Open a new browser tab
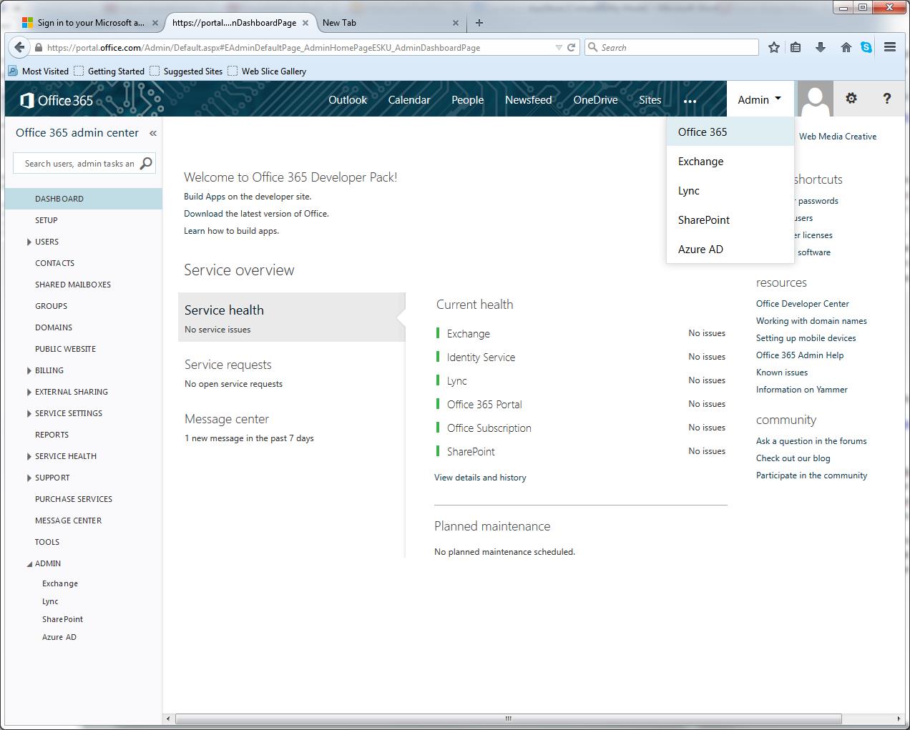The width and height of the screenshot is (910, 730). click(479, 23)
